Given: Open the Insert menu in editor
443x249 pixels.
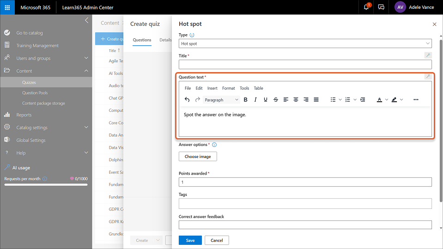Looking at the screenshot, I should 212,88.
